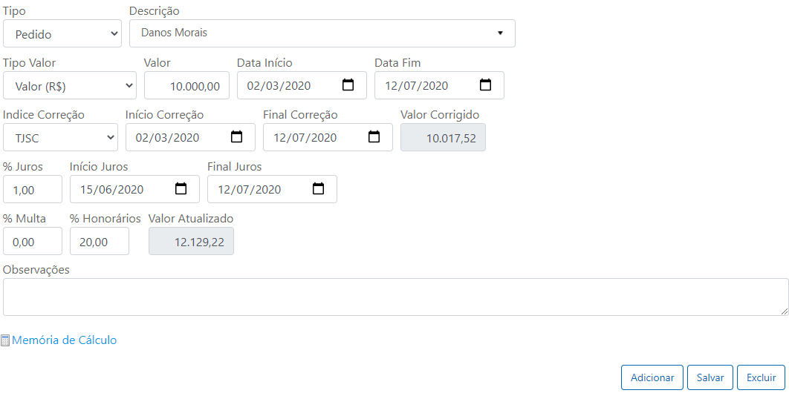The height and width of the screenshot is (393, 789).
Task: Open calendar icon in Final Correção field
Action: [x=374, y=137]
